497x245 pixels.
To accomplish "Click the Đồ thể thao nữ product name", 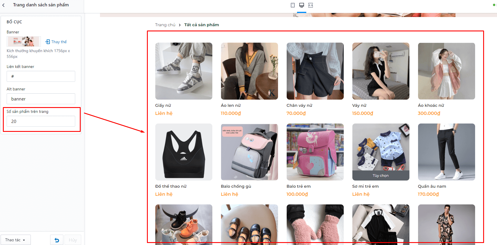I will (171, 186).
